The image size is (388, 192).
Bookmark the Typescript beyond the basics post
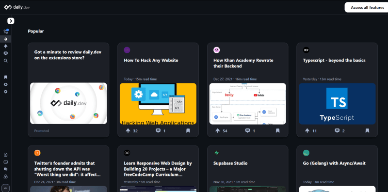pyautogui.click(x=367, y=130)
